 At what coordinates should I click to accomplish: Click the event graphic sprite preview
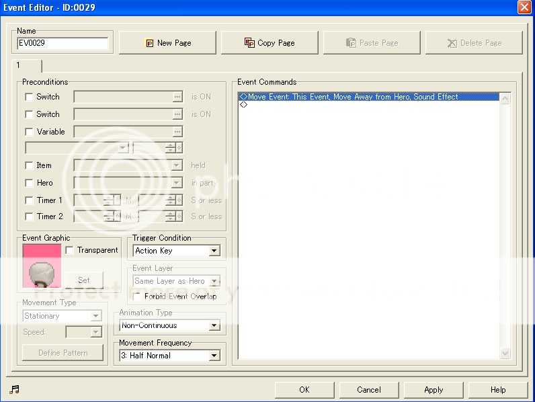42,266
